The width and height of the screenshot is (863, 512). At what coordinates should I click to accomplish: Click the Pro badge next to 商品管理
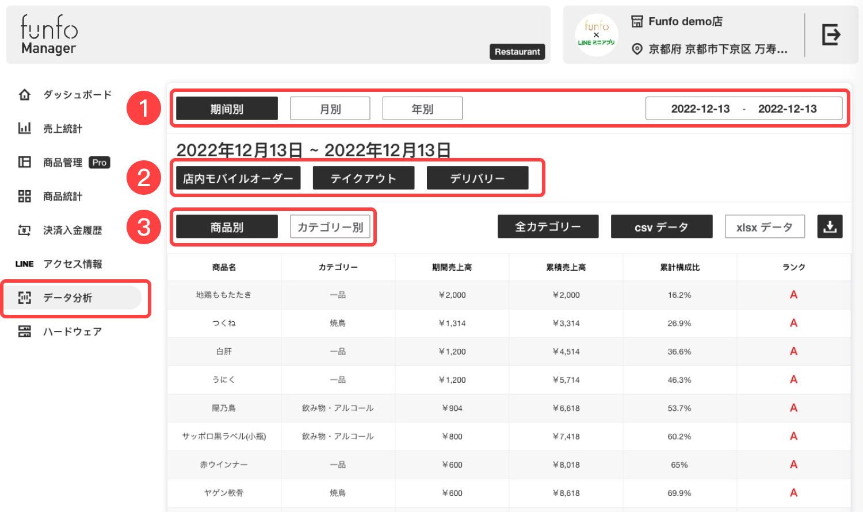click(x=100, y=163)
